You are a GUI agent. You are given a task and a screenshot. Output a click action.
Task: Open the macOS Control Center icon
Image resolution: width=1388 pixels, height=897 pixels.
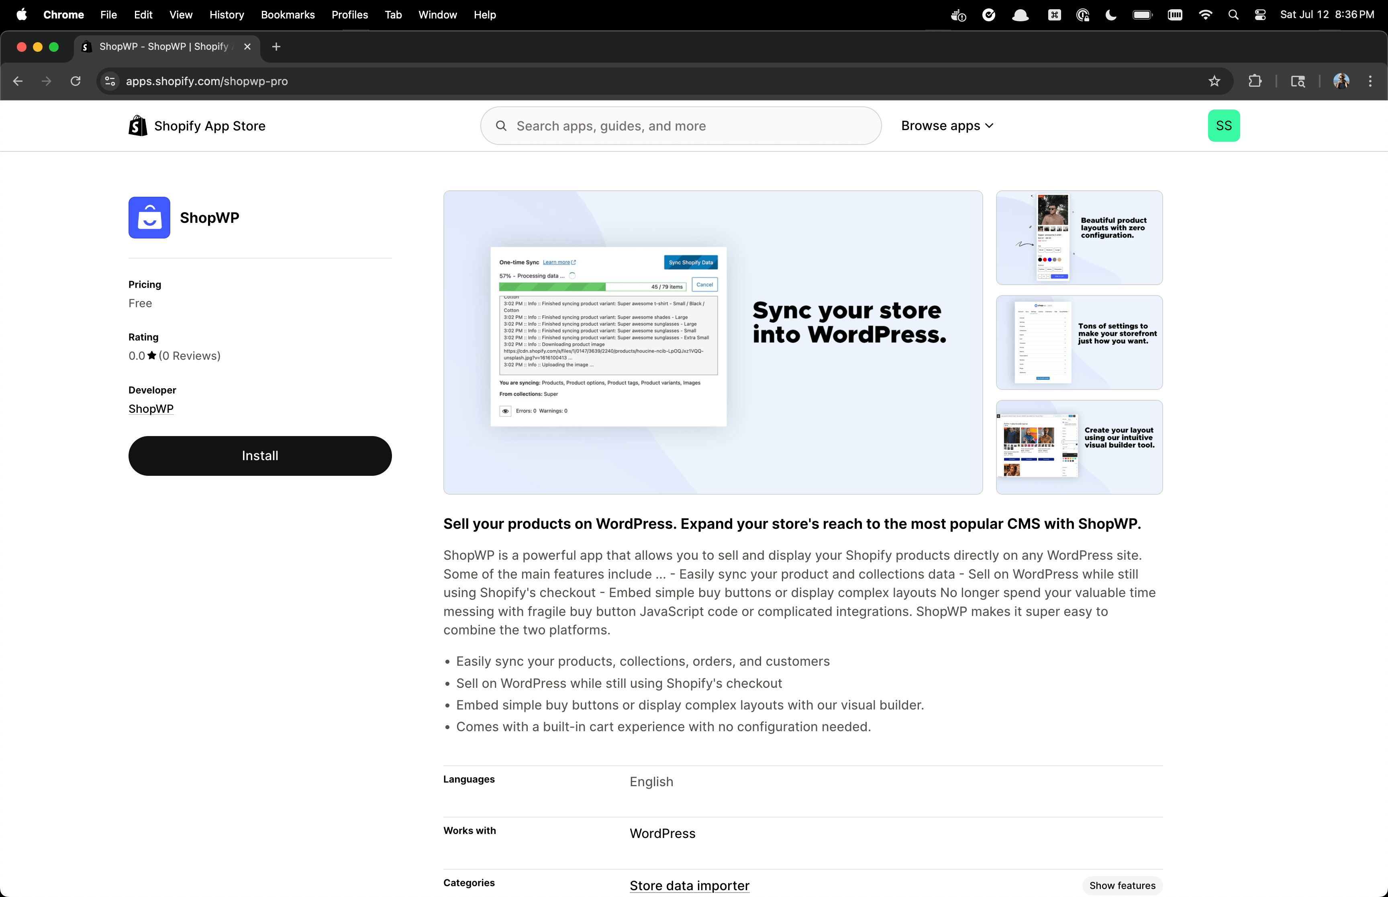click(1260, 14)
